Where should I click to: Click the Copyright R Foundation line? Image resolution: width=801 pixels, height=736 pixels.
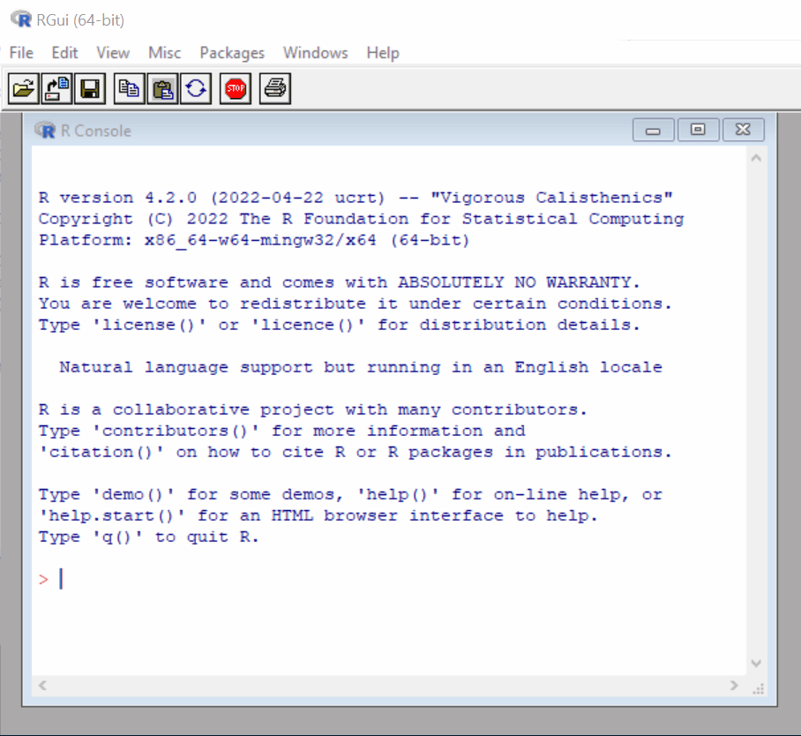pos(361,219)
